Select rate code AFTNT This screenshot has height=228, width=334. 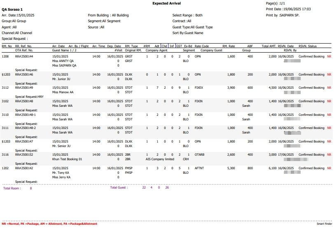coord(199,168)
